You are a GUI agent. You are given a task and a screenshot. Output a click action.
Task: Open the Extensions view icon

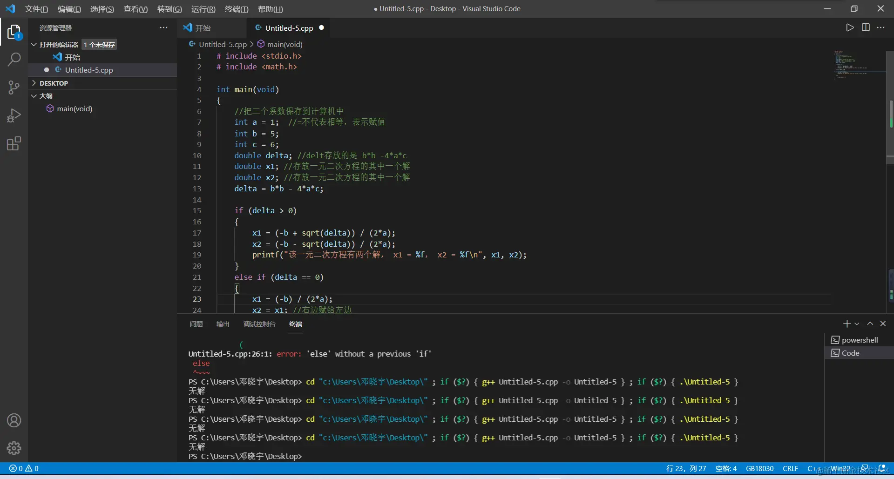[14, 143]
